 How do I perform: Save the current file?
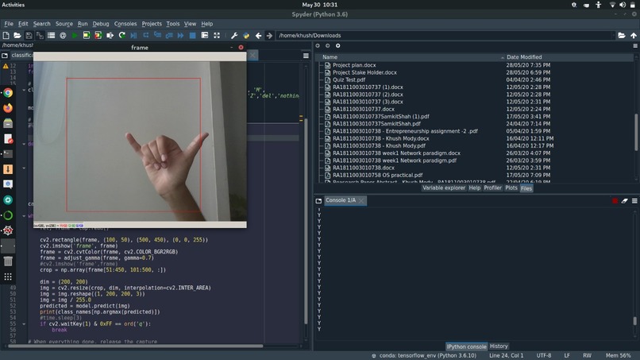click(x=29, y=36)
